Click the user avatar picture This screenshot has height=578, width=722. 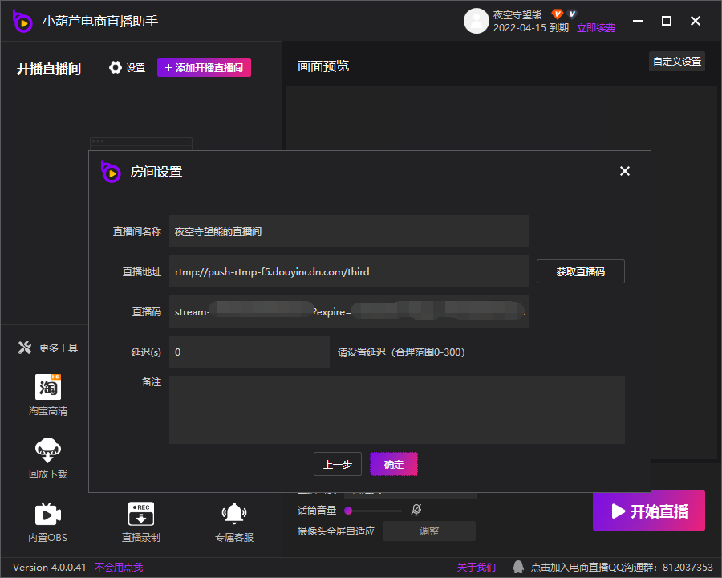tap(477, 21)
